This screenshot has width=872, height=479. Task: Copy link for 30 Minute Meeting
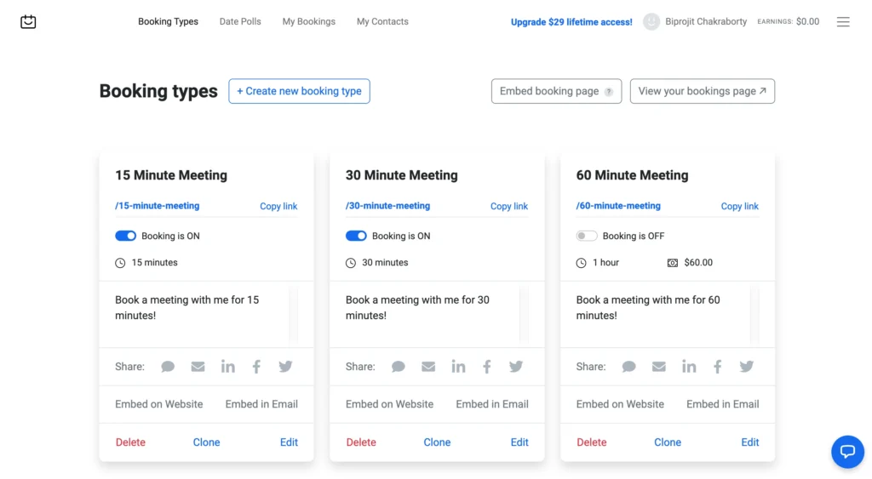(x=509, y=206)
